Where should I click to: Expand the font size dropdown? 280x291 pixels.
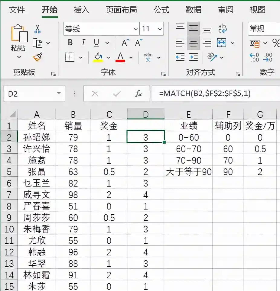pyautogui.click(x=160, y=29)
